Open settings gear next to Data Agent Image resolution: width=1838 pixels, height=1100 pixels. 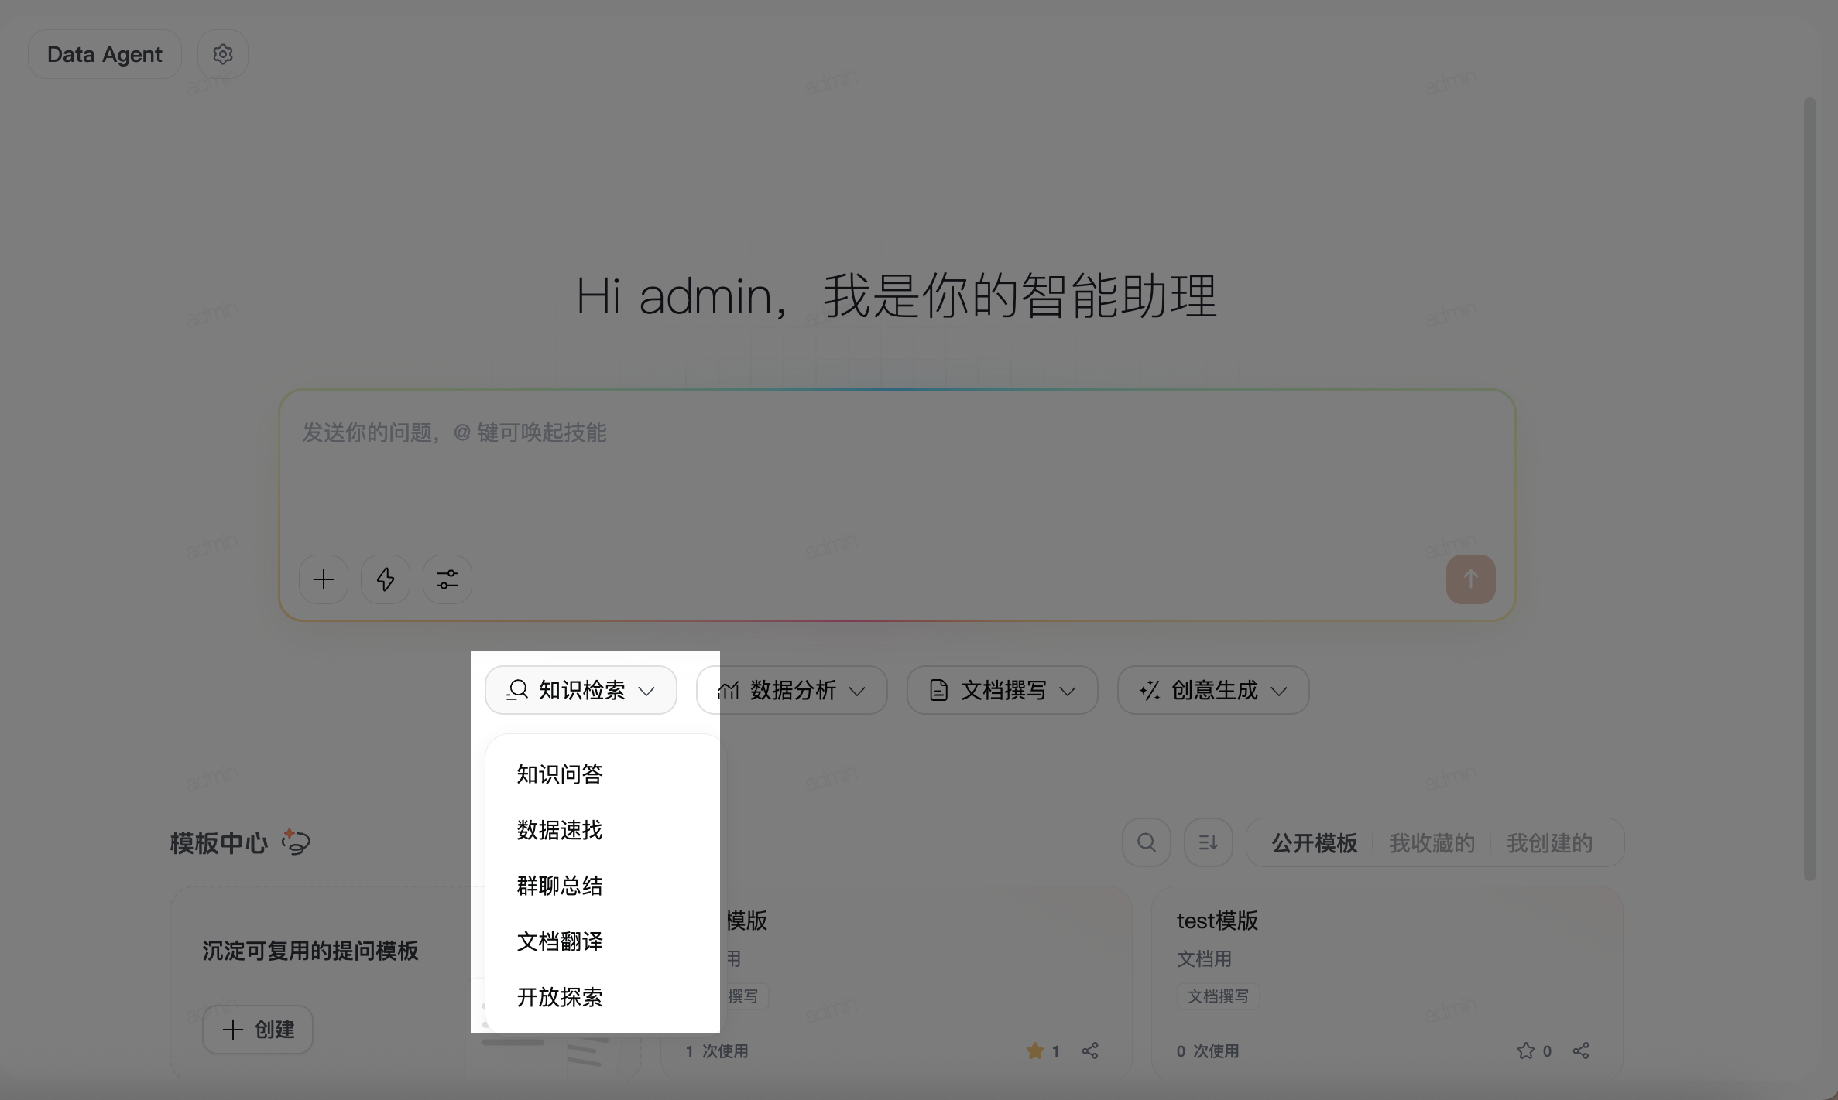223,54
